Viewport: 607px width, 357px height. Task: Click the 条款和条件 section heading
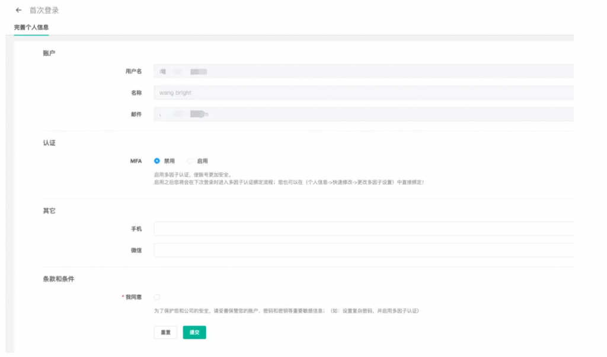click(x=59, y=279)
